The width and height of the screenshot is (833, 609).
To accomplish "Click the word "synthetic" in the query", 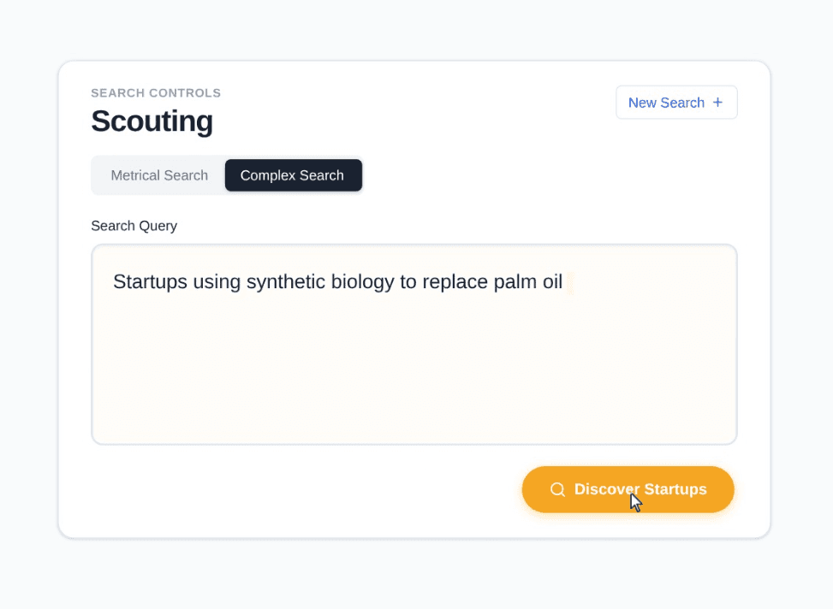I will 282,282.
